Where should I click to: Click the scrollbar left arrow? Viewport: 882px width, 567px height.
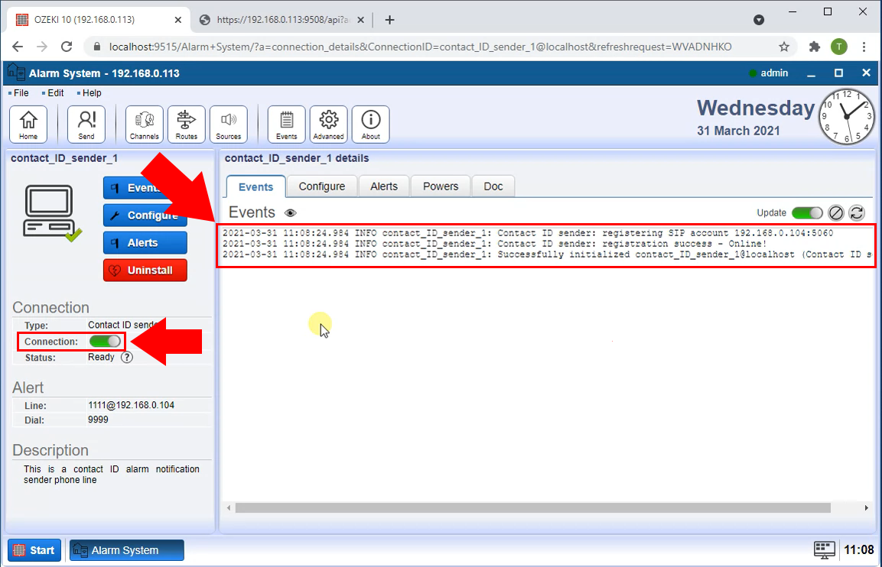click(x=229, y=508)
